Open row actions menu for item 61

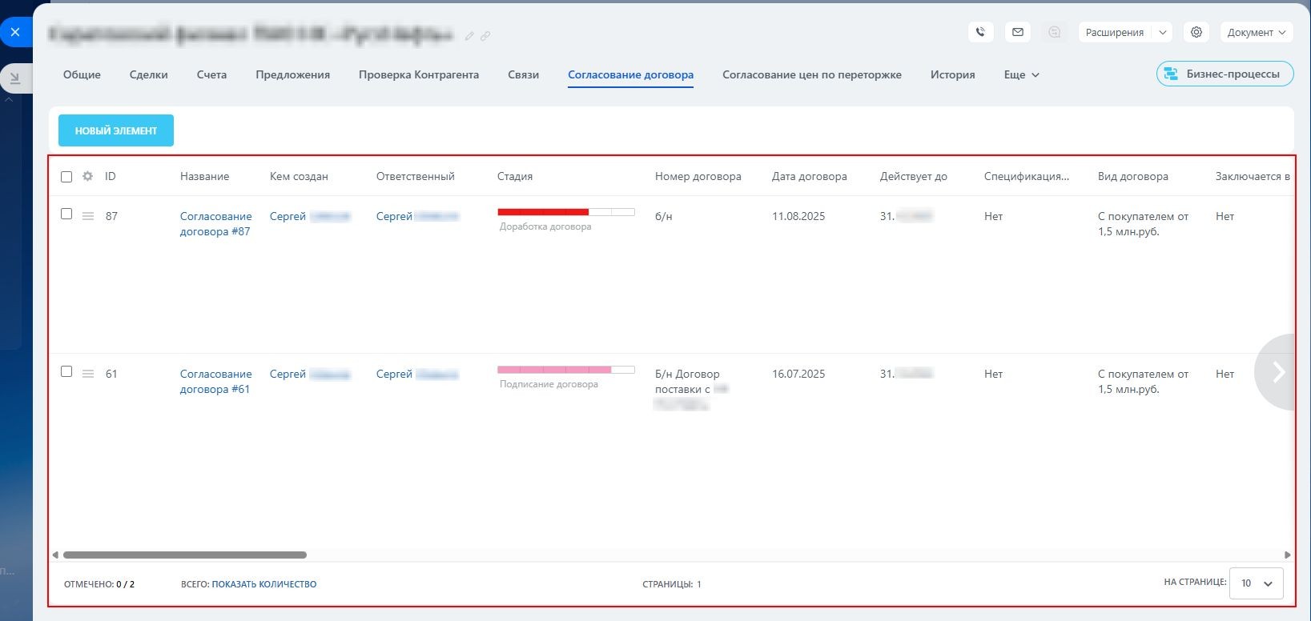pos(88,374)
